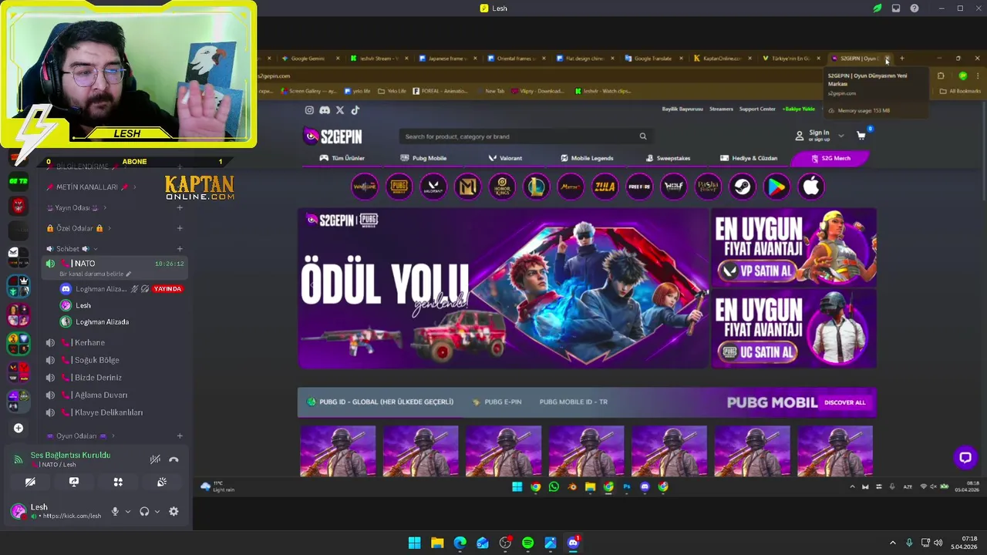Toggle Discord noise suppression icon
987x555 pixels.
coord(155,459)
